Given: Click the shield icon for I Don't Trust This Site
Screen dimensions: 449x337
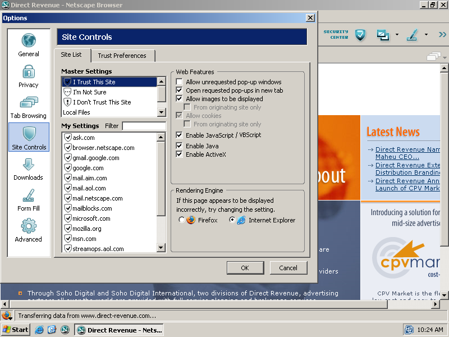Looking at the screenshot, I should [x=67, y=102].
